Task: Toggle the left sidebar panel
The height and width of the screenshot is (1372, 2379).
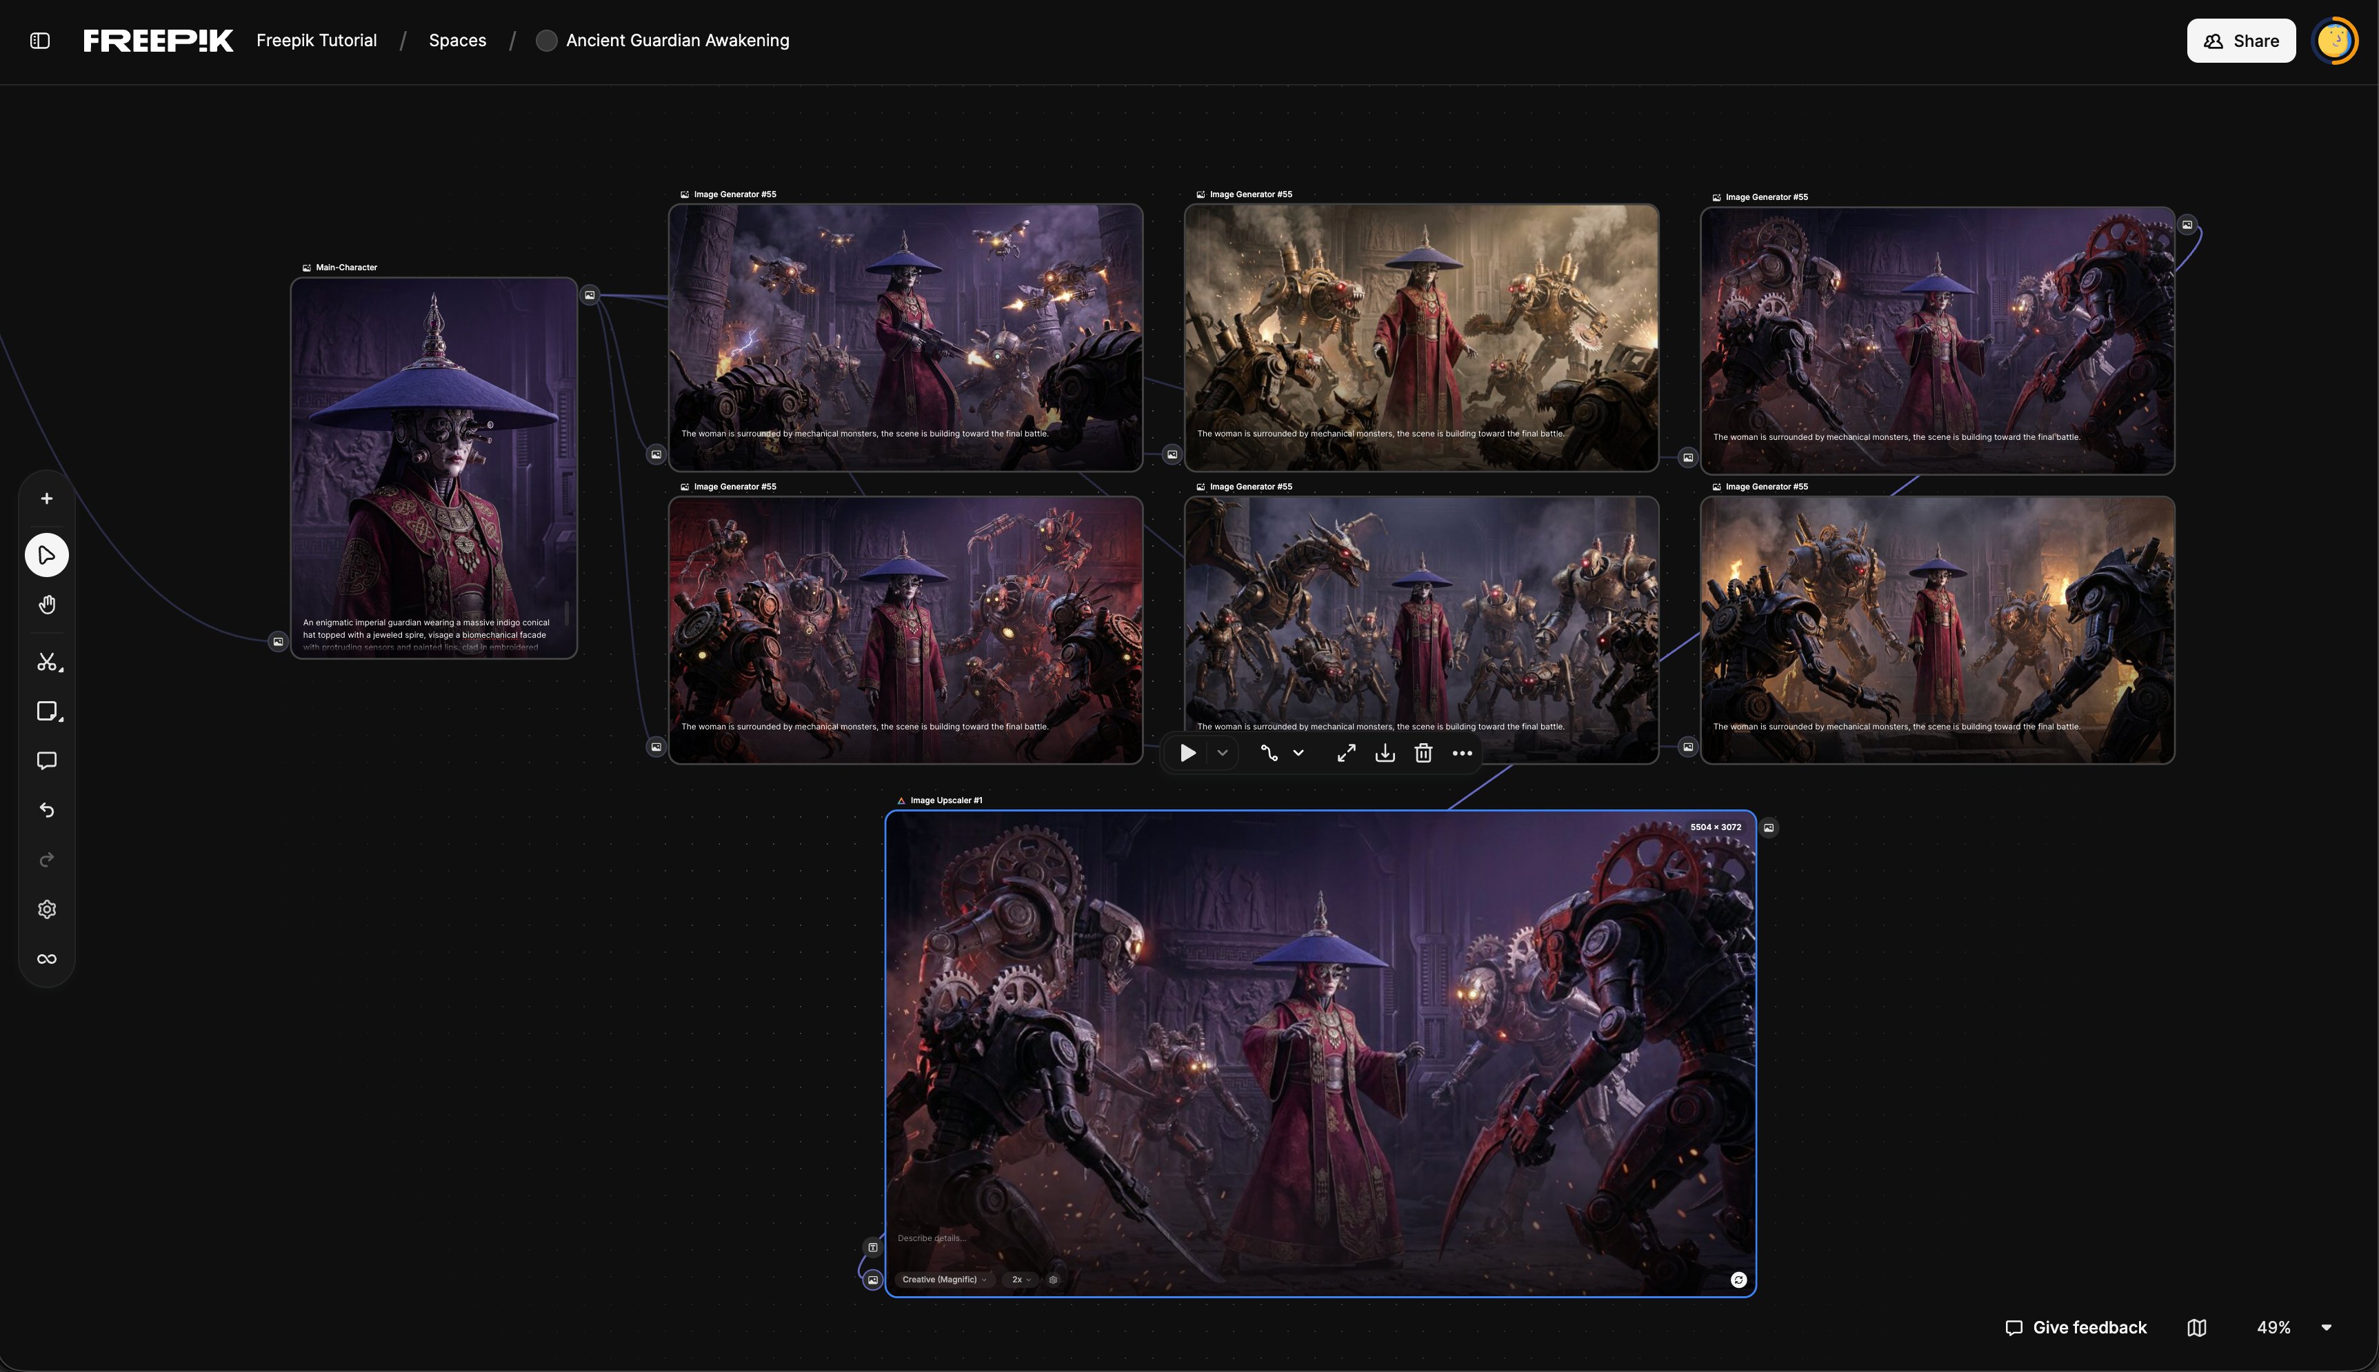Action: pos(39,41)
